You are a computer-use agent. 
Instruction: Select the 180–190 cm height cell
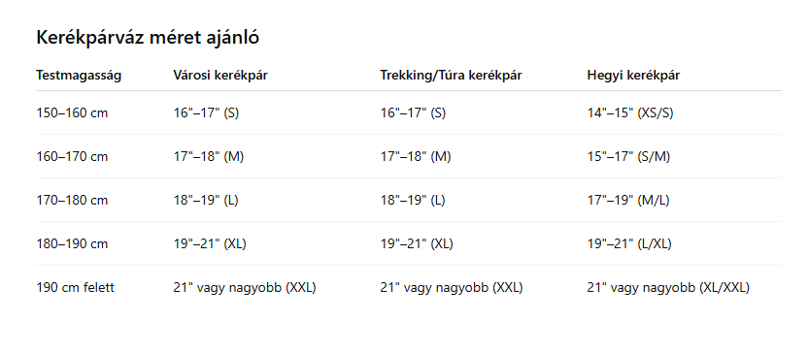click(x=72, y=243)
